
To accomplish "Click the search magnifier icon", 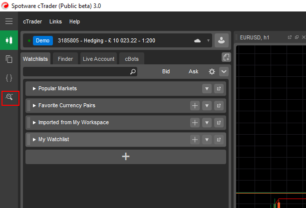I will (x=133, y=71).
